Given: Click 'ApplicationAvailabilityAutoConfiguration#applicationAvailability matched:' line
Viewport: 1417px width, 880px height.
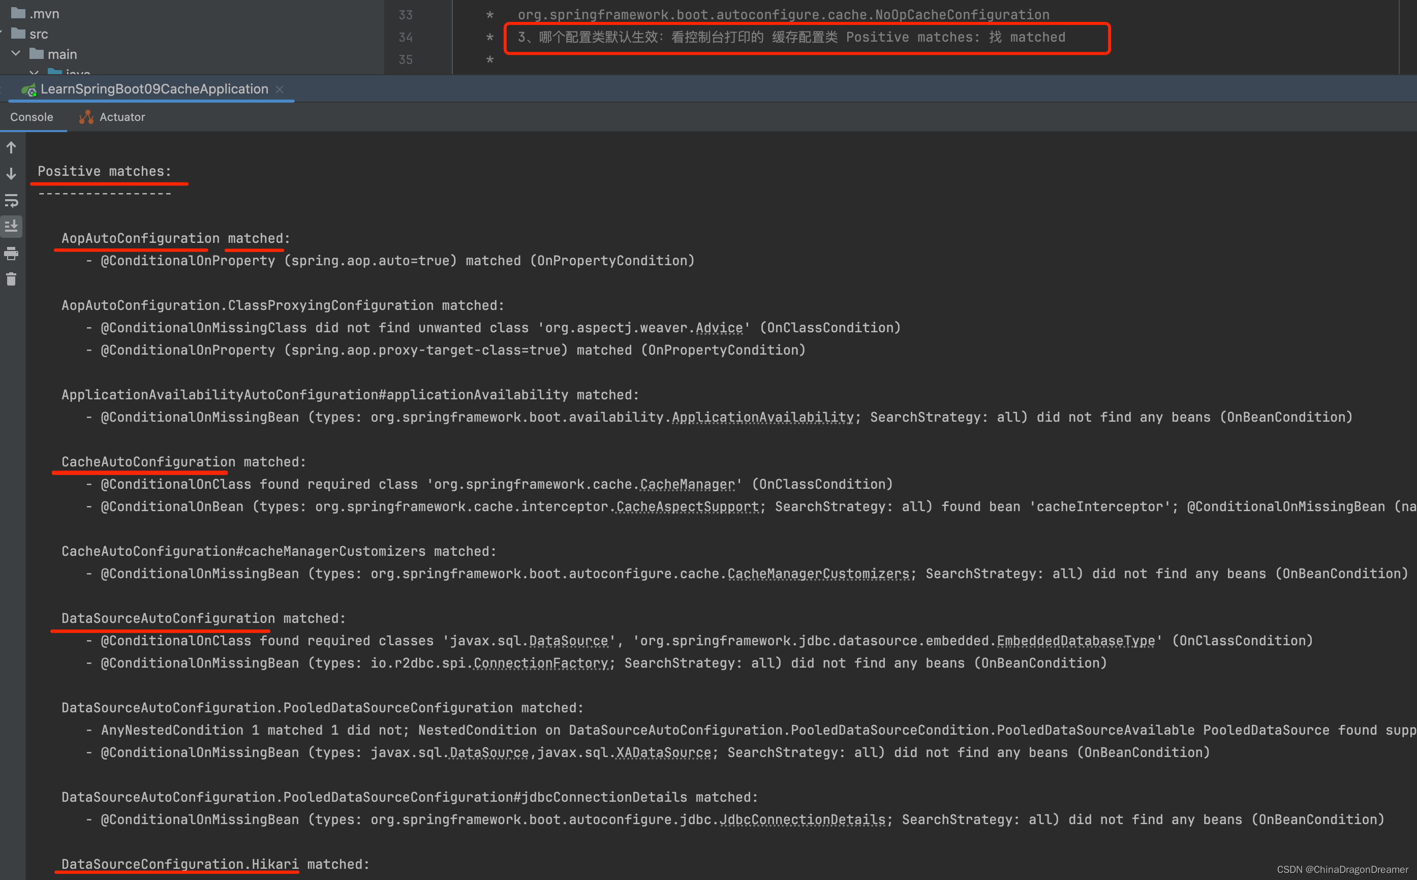Looking at the screenshot, I should click(x=351, y=395).
